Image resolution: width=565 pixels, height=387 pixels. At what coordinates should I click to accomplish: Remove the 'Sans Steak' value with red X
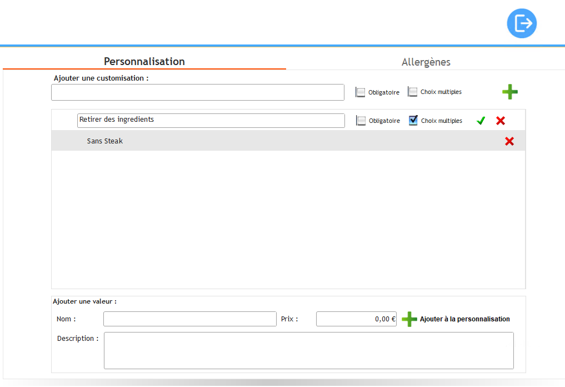point(509,141)
